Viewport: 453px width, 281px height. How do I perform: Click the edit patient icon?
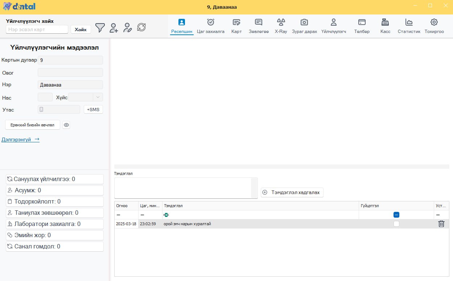127,28
